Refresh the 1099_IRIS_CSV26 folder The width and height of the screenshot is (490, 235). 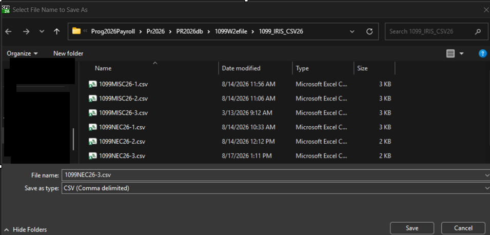pos(369,32)
